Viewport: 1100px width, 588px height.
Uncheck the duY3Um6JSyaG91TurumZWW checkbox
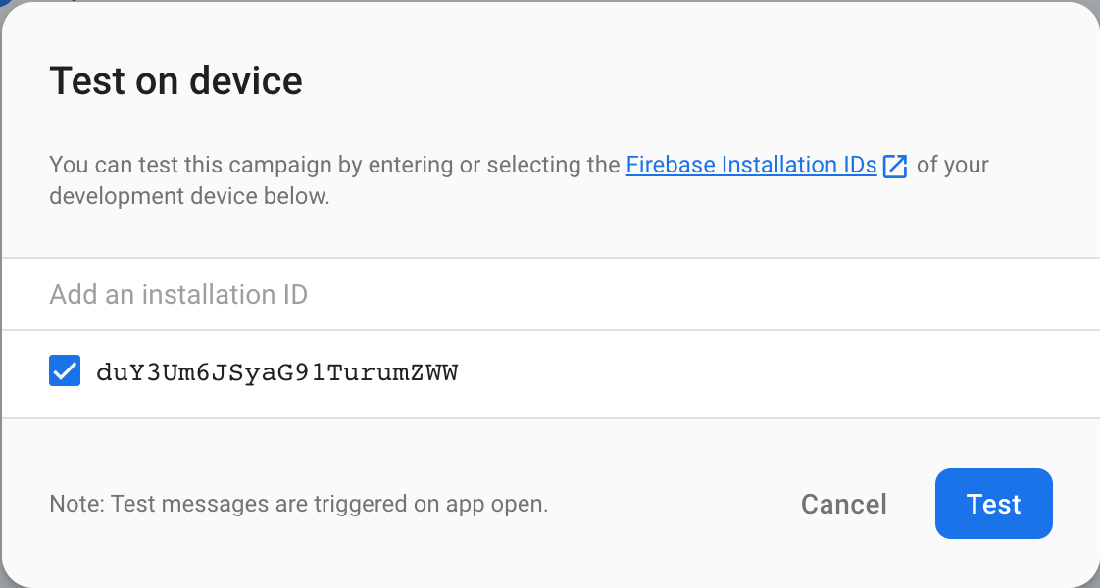pos(65,372)
